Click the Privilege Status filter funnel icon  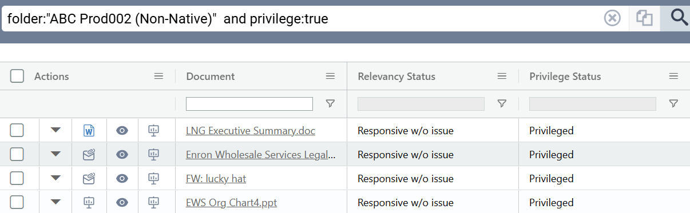(673, 103)
